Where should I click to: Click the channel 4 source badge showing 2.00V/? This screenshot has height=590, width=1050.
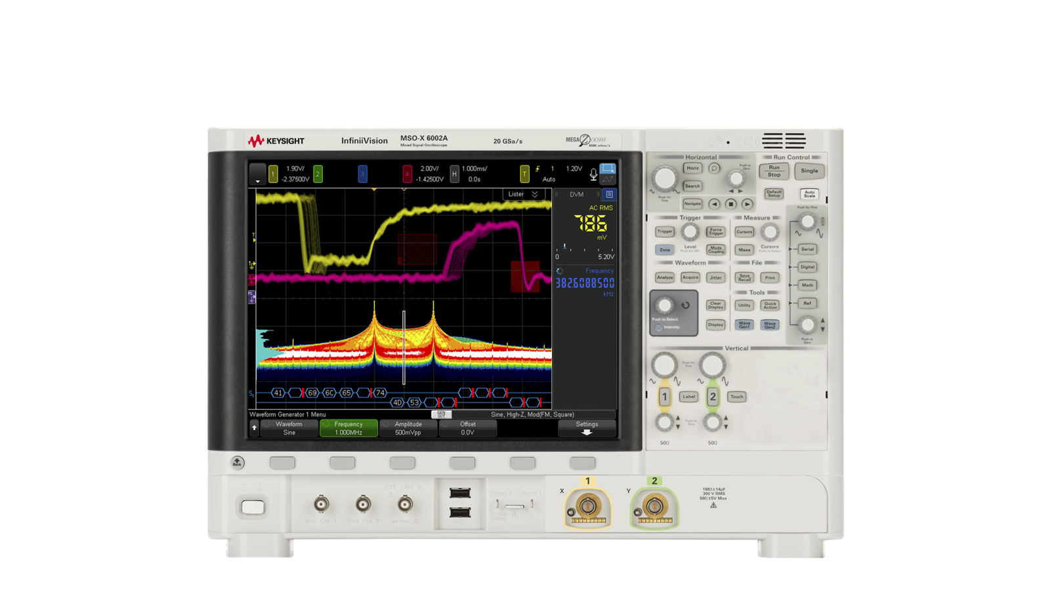pos(407,173)
